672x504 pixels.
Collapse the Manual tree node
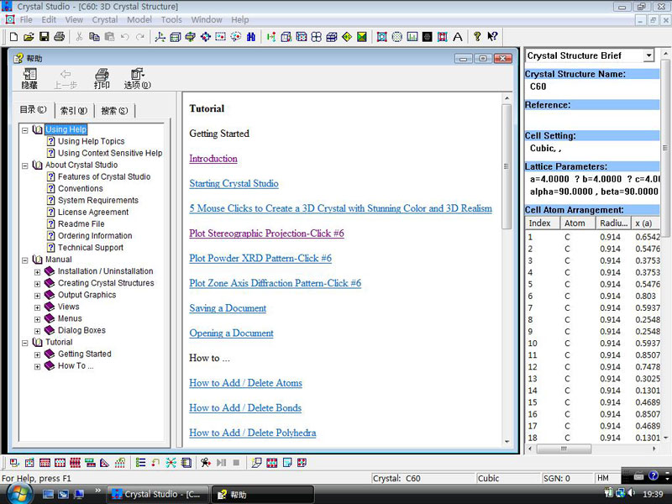click(x=25, y=260)
